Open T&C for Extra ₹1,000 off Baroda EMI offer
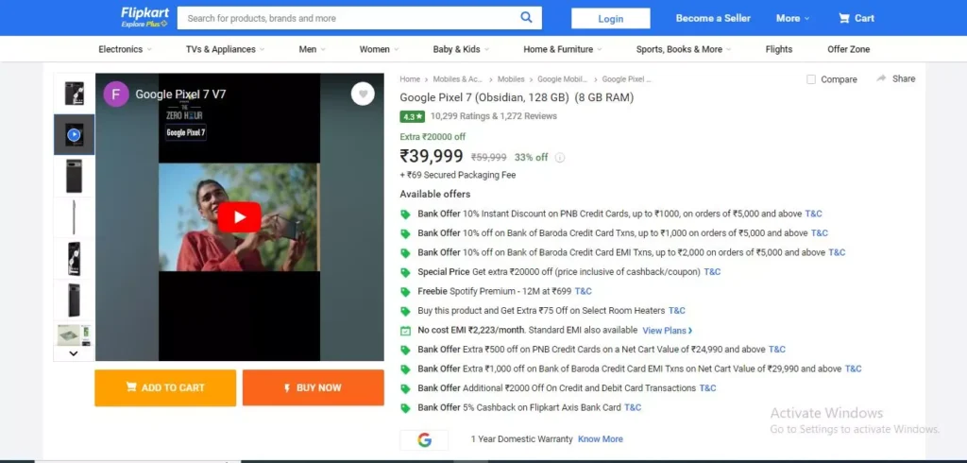Screen dimensions: 967x463 pos(853,369)
